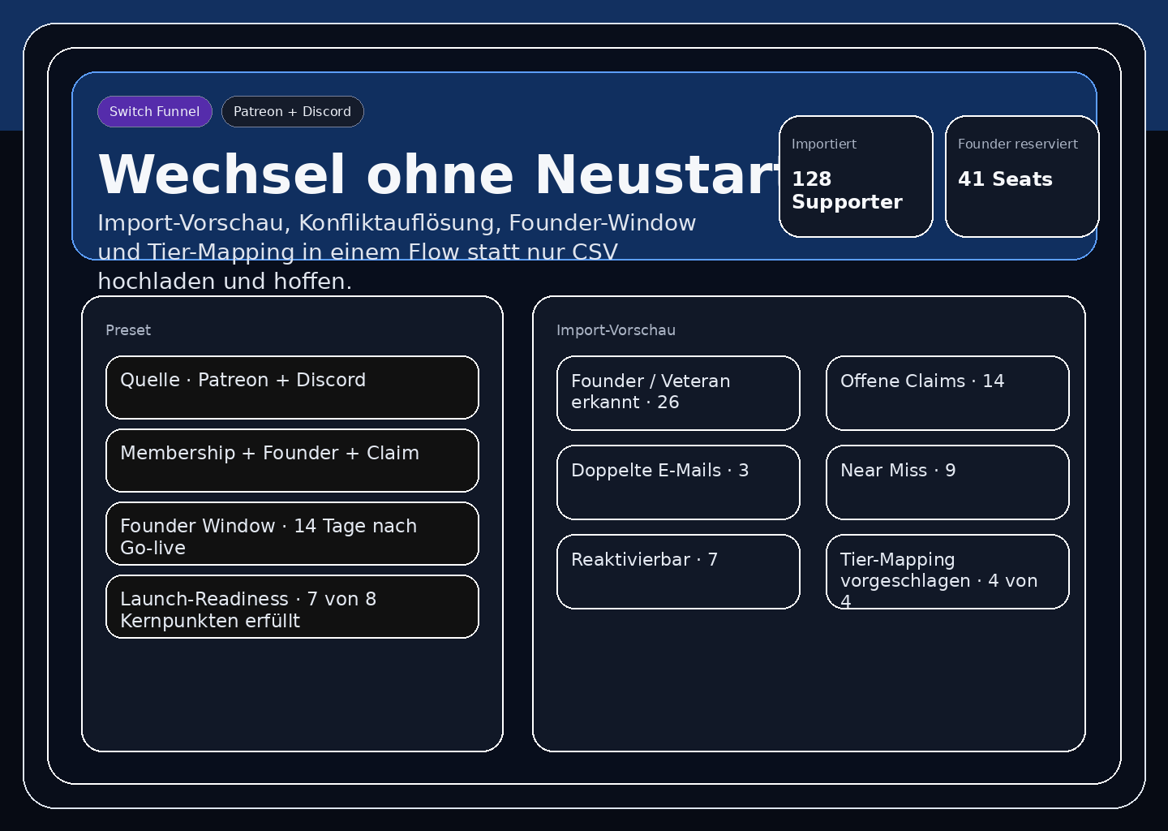Viewport: 1168px width, 831px height.
Task: Open the Importiert 128 Supporter card
Action: click(x=856, y=176)
